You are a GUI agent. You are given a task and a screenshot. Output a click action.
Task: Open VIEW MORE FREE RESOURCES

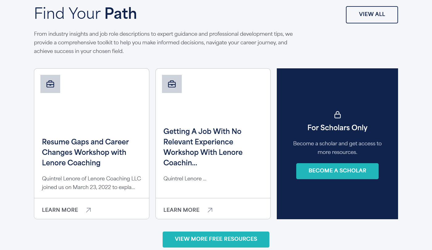[x=216, y=239]
